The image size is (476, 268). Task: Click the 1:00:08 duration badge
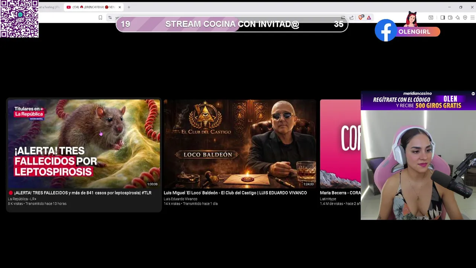152,184
